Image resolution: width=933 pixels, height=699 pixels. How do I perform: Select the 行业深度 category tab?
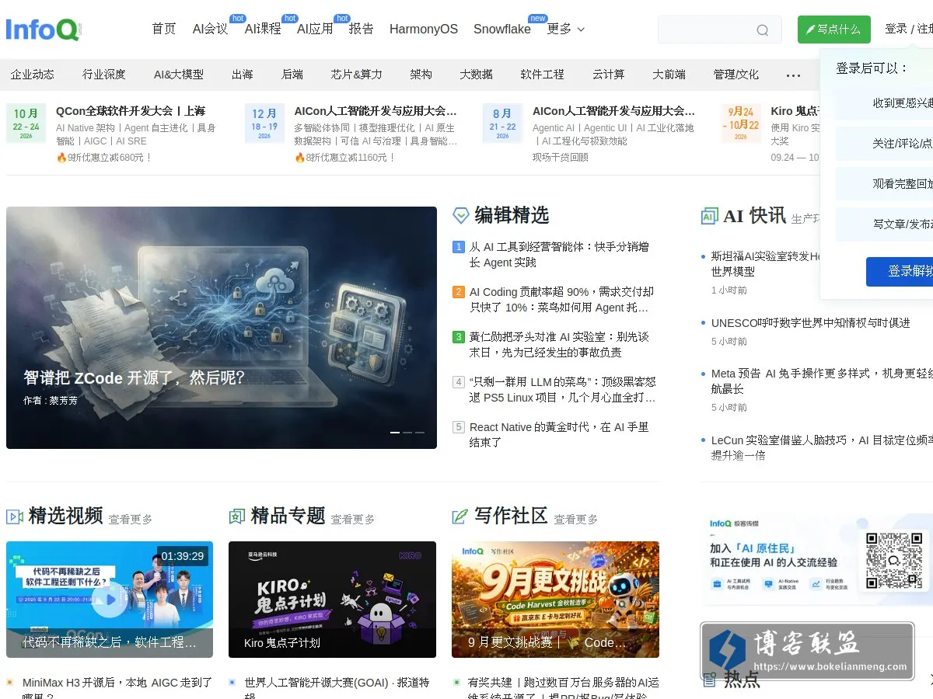tap(104, 75)
